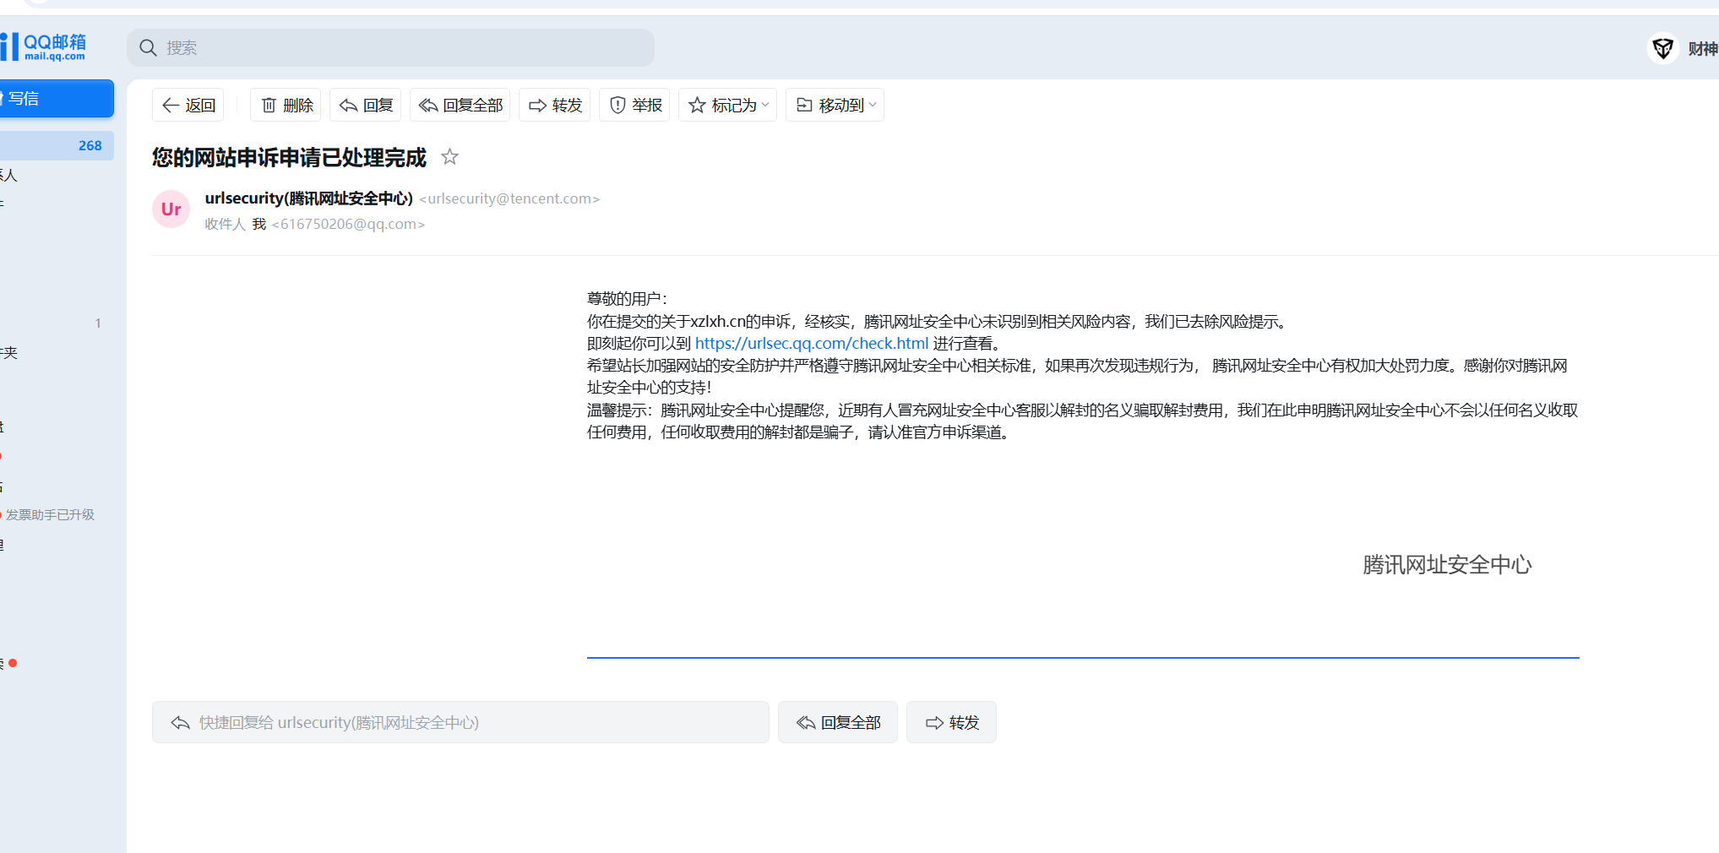Click the 腾讯网址安全中心 signature text
Screen dimensions: 1719x853
click(x=1447, y=565)
